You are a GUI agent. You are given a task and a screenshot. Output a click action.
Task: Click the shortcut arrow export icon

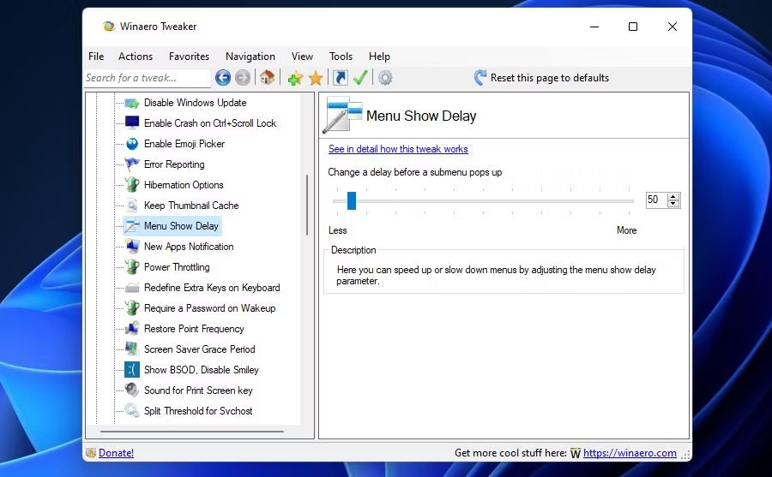tap(341, 78)
